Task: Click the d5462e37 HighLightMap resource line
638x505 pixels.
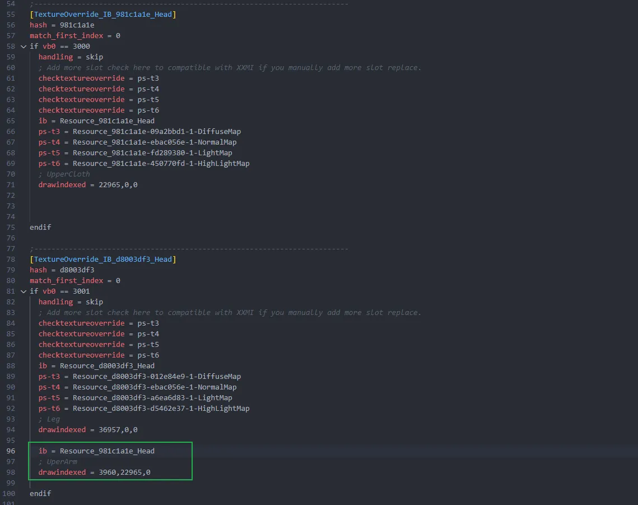Action: tap(144, 409)
